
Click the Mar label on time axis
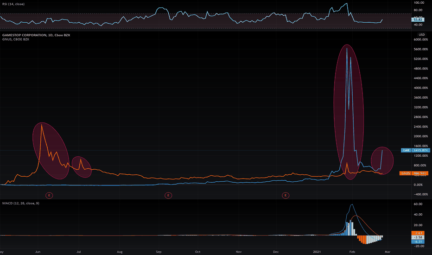(388, 252)
